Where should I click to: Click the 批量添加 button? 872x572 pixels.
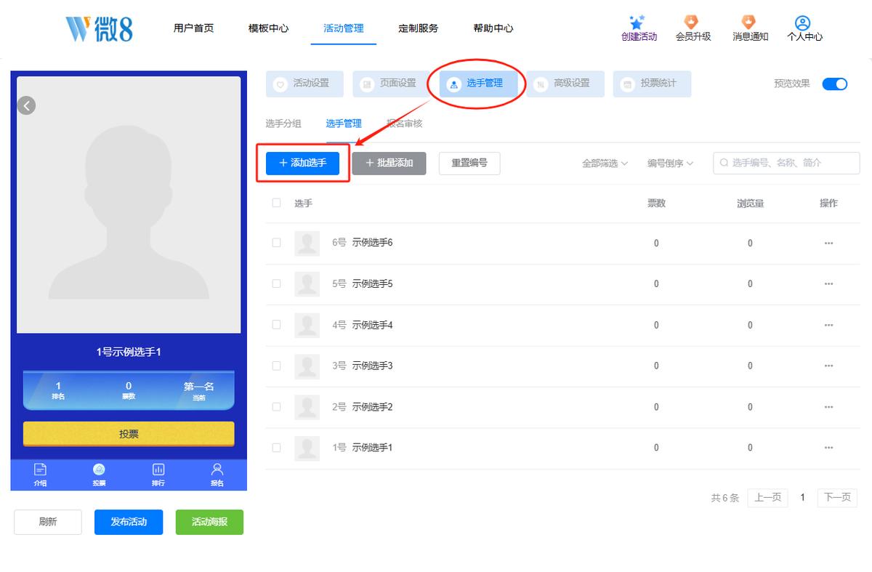[x=389, y=164]
